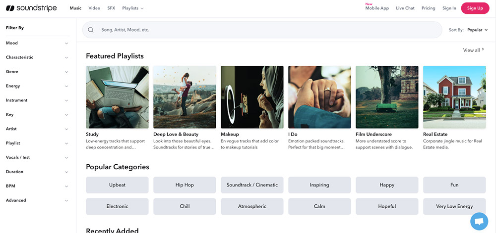Click the pink Sign Up button
Image resolution: width=496 pixels, height=233 pixels.
pos(475,8)
